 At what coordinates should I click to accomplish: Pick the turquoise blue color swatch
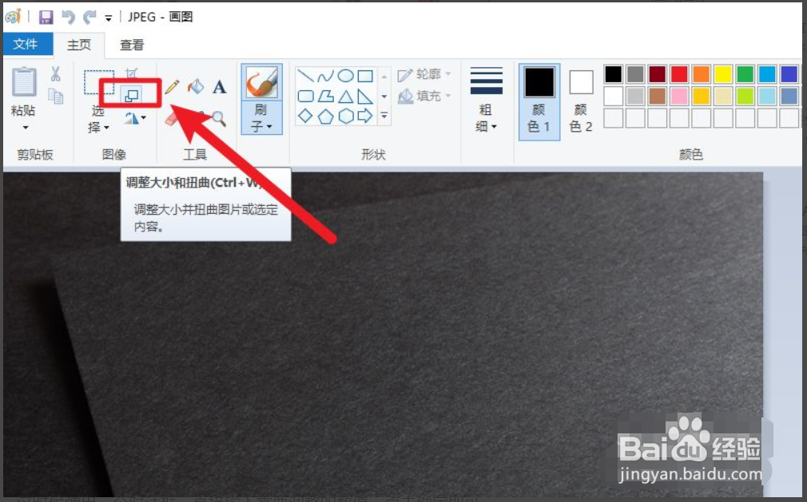click(767, 74)
